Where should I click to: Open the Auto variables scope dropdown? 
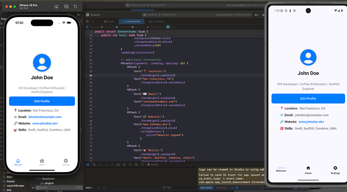pyautogui.click(x=89, y=188)
